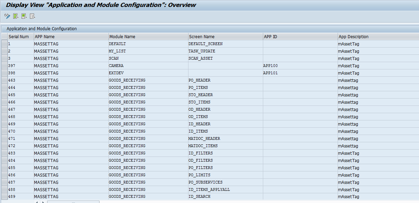
Task: Toggle Display/Change mode with glasses-pencil icon
Action: 7,16
